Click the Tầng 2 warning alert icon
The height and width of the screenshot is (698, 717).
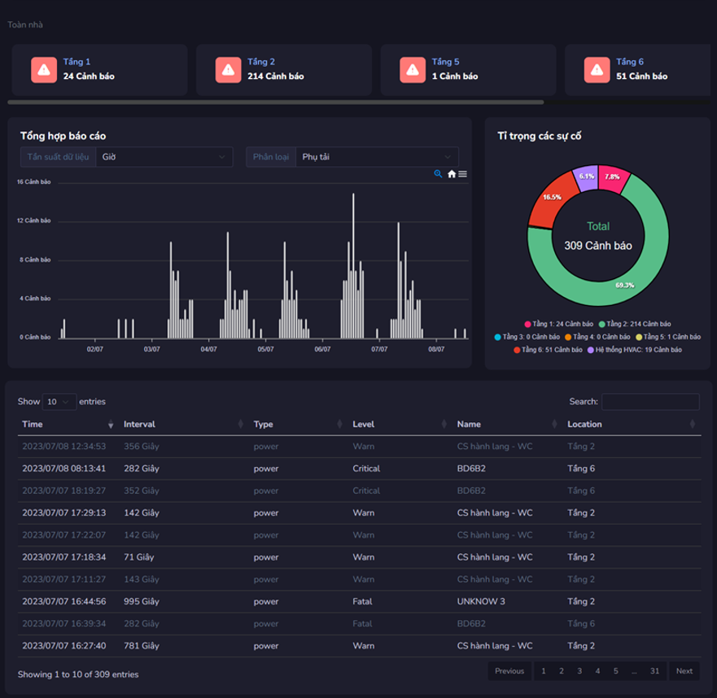click(x=228, y=70)
